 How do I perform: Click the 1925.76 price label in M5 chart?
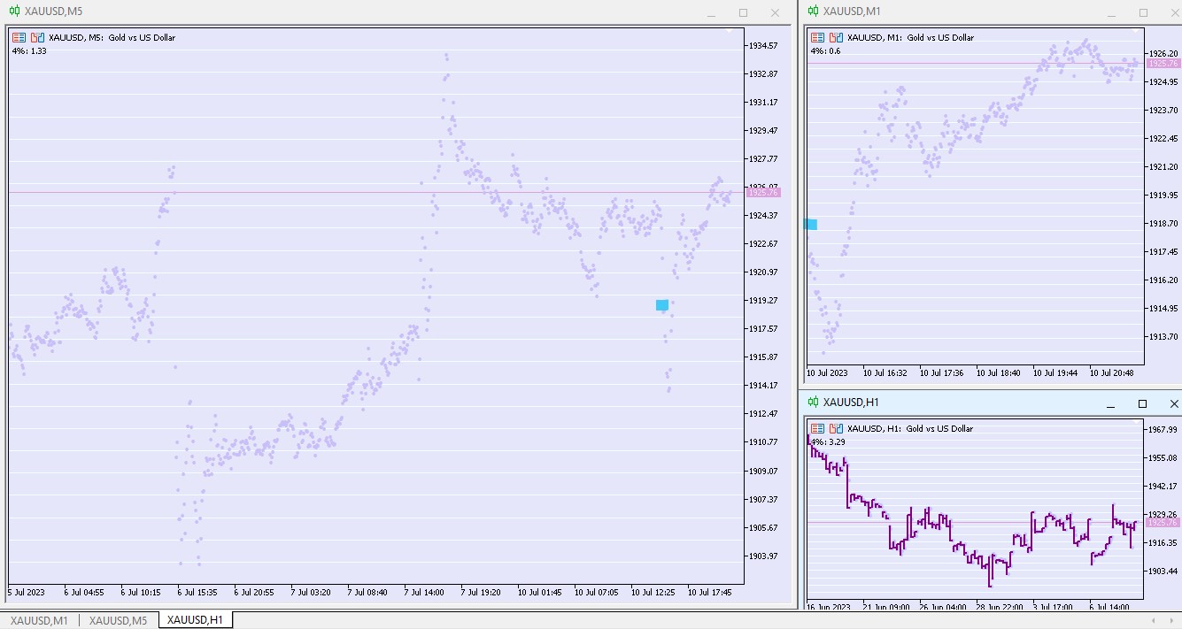pos(763,193)
